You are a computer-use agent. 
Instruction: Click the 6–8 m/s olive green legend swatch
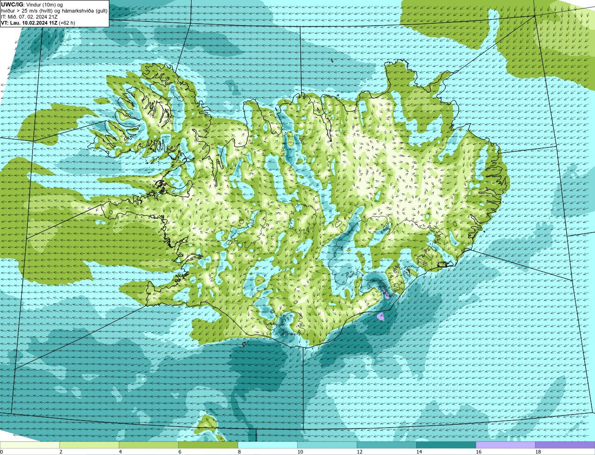click(x=208, y=445)
